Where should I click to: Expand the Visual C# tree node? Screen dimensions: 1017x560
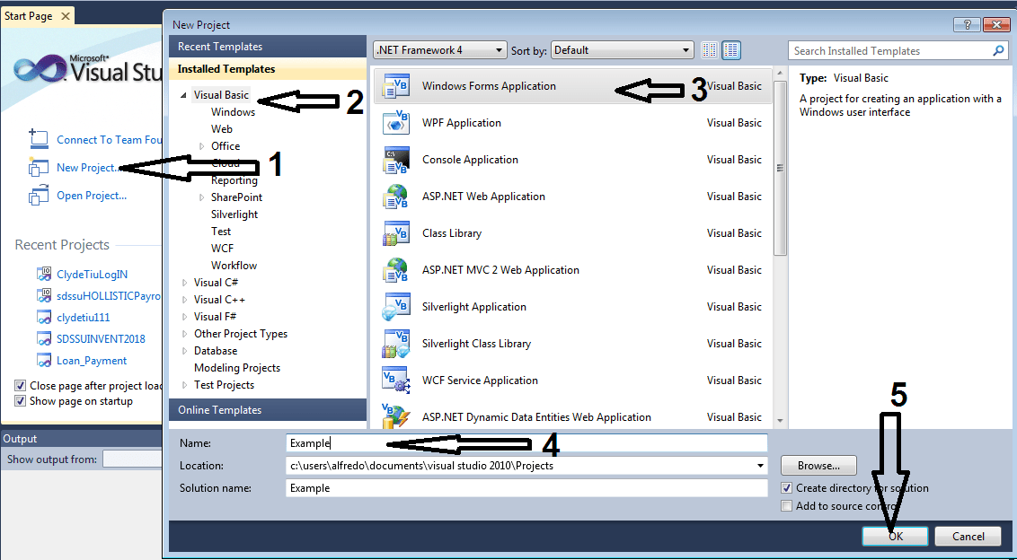tap(185, 283)
